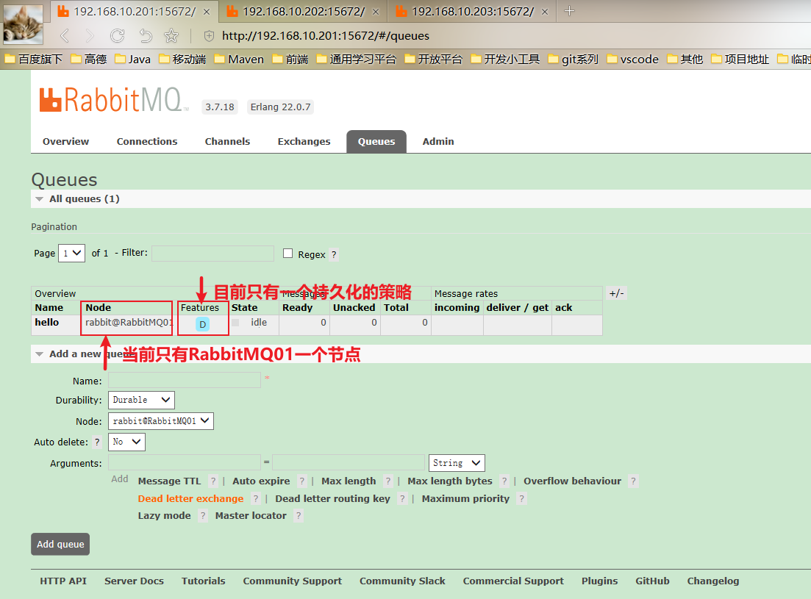Enable the Regex checkbox
This screenshot has width=811, height=599.
(288, 254)
